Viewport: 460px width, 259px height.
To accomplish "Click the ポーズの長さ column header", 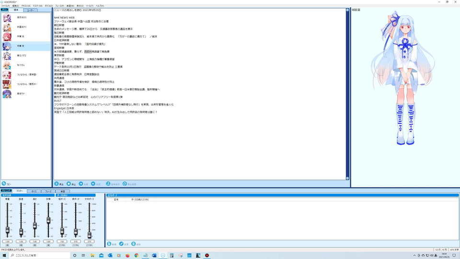I will [140, 200].
